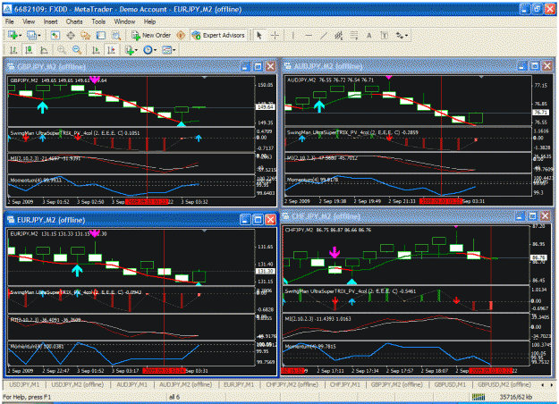Switch to the GBPUSD,M2 (offline) tab
The width and height of the screenshot is (559, 404).
504,384
